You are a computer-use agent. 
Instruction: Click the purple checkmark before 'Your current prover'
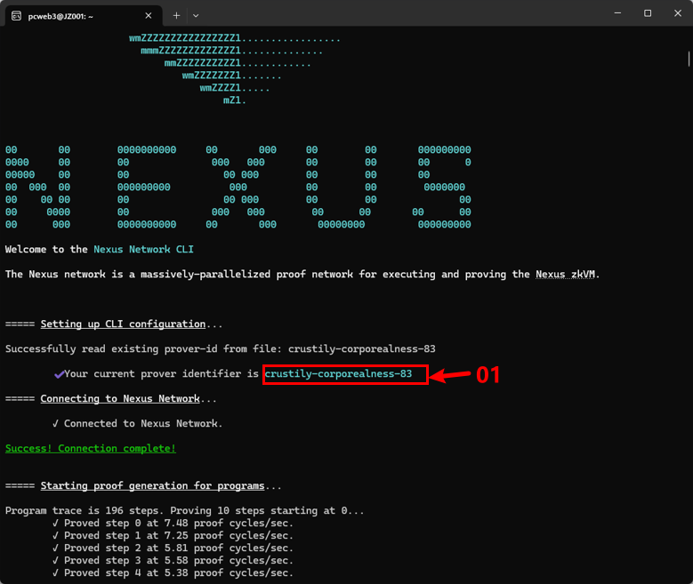pos(60,374)
